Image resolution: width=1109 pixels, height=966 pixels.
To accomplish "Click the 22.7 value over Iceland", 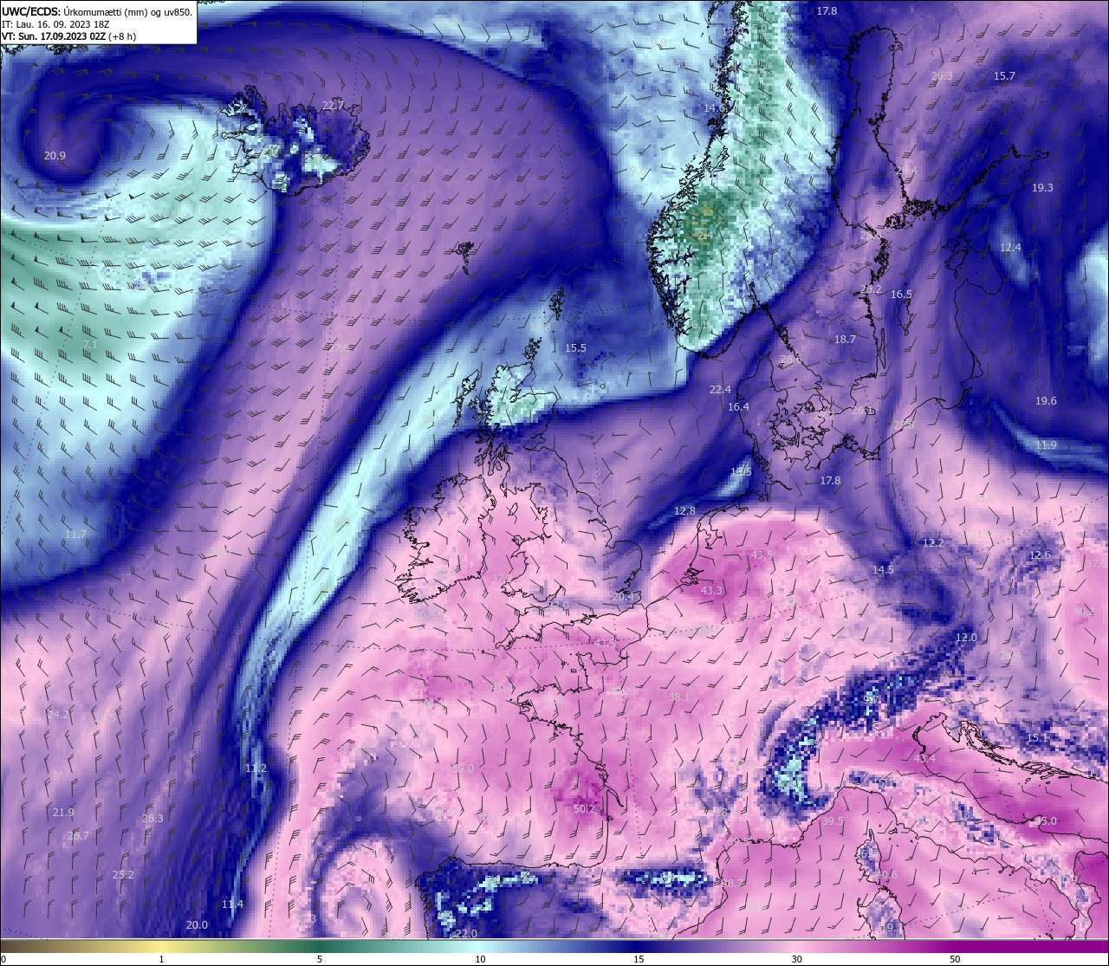I will click(x=333, y=105).
